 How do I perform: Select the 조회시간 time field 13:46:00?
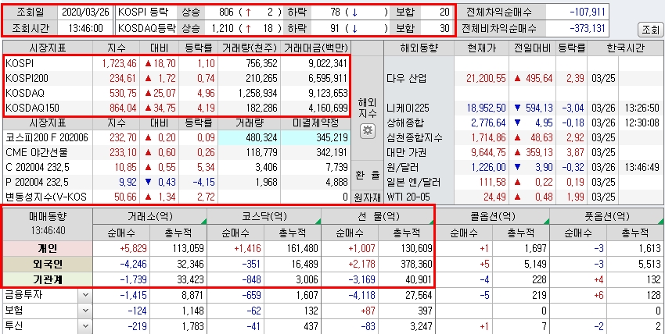click(x=84, y=28)
